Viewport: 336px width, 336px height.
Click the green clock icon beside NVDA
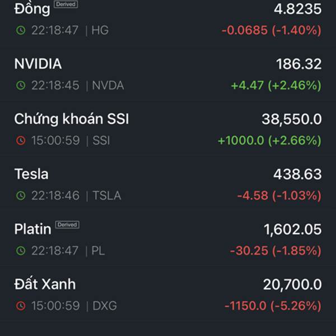tap(21, 86)
